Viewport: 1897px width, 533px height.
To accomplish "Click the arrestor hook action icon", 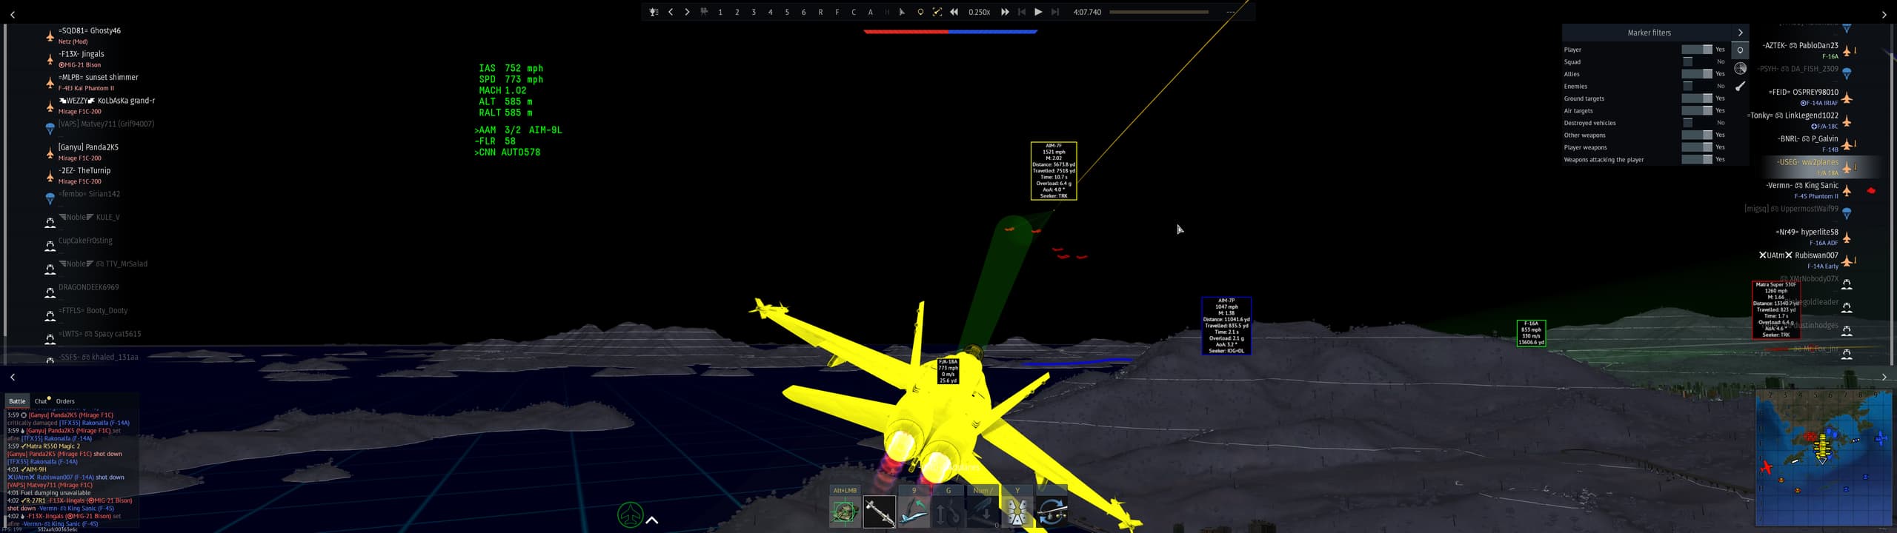I will pos(948,512).
